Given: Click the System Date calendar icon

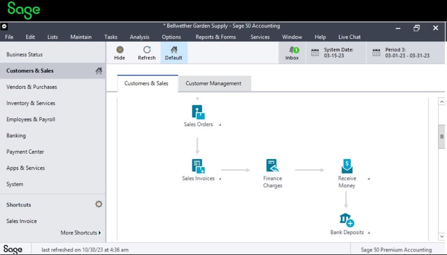Looking at the screenshot, I should click(x=315, y=53).
